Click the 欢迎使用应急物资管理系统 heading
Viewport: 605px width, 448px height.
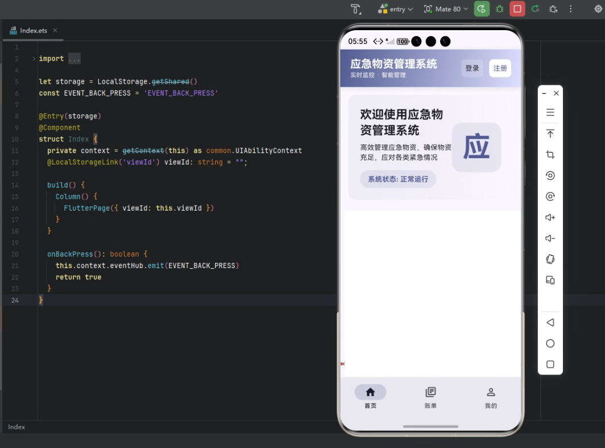(401, 122)
